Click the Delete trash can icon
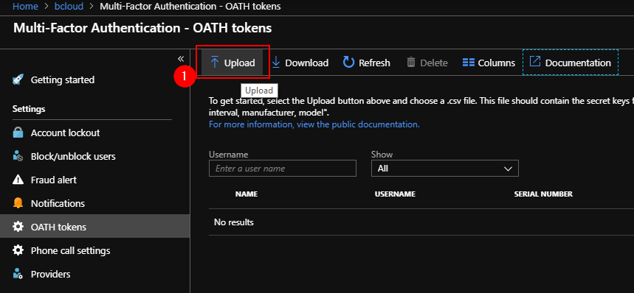The height and width of the screenshot is (293, 634). coord(411,63)
